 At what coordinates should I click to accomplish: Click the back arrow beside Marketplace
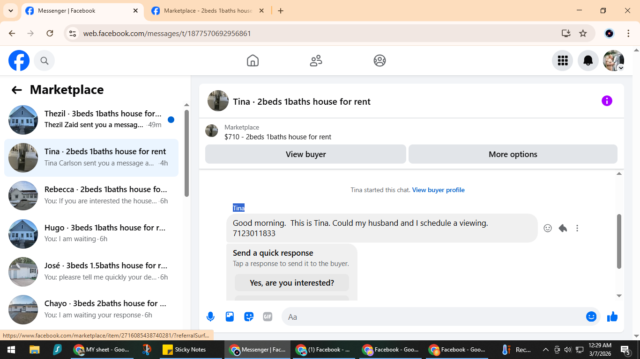(x=17, y=90)
